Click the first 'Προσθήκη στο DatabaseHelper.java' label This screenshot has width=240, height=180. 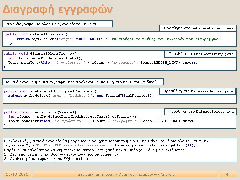198,28
